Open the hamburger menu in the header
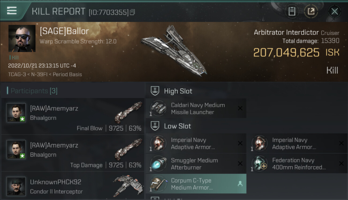 (12, 11)
